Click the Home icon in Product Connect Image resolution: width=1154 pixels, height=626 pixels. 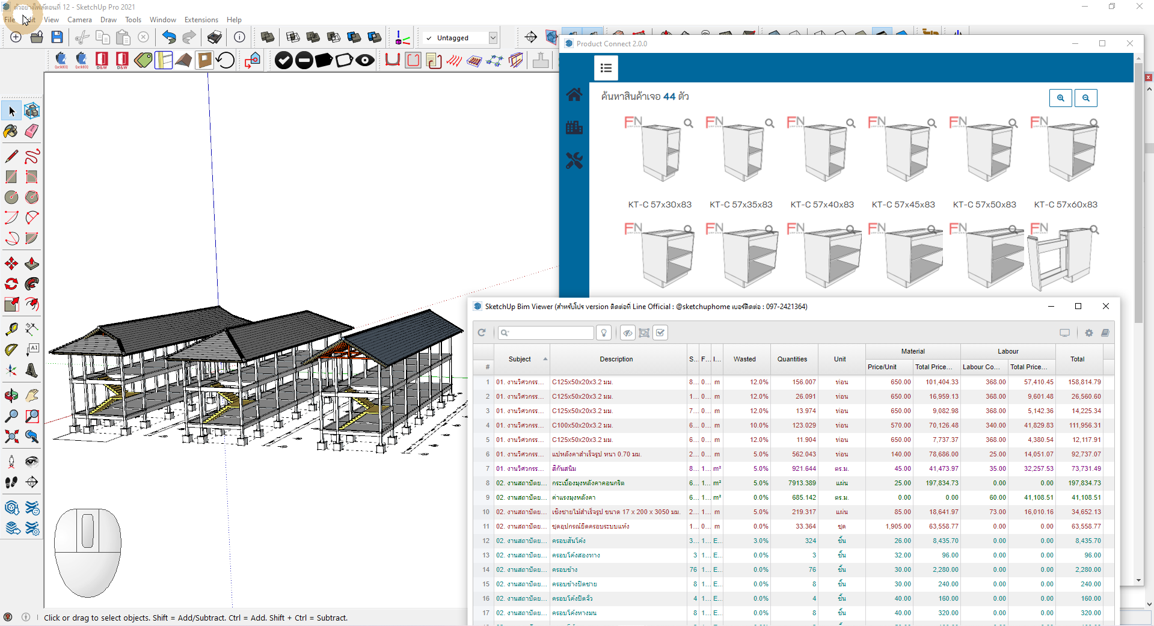[574, 94]
